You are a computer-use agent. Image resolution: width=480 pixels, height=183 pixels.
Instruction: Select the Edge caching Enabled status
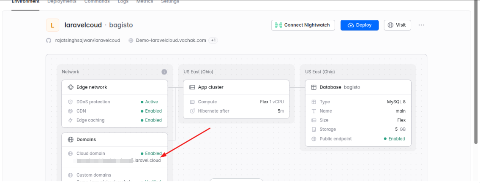151,120
